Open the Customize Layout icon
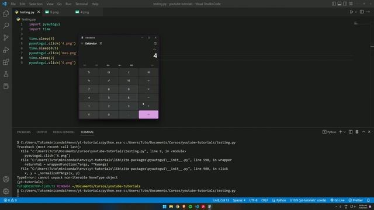Screen dimensions: 374x210 tap(351, 4)
